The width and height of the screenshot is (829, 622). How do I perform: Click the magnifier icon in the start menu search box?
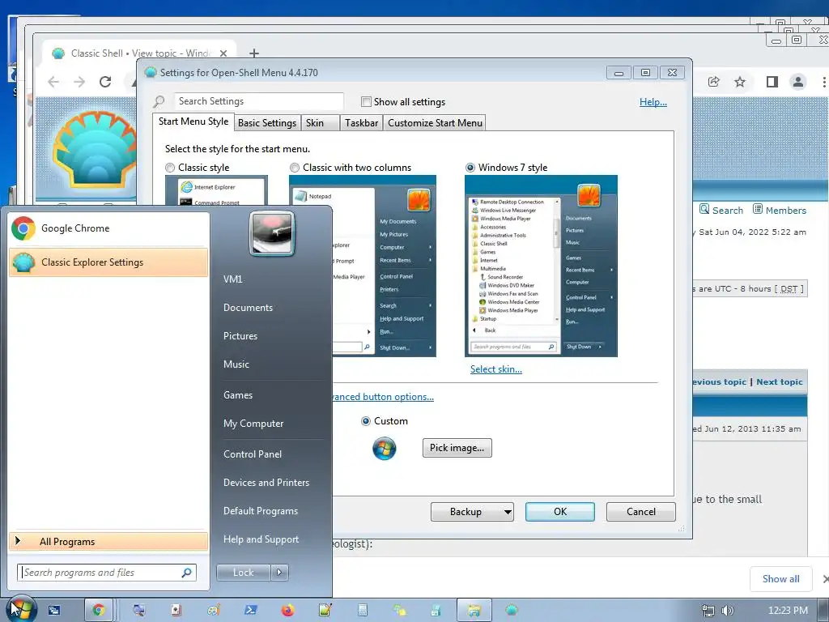coord(187,573)
